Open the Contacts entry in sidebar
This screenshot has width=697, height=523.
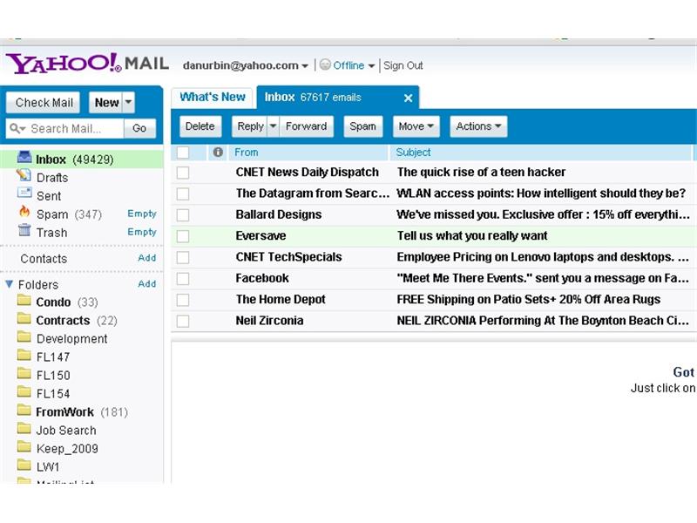coord(44,258)
